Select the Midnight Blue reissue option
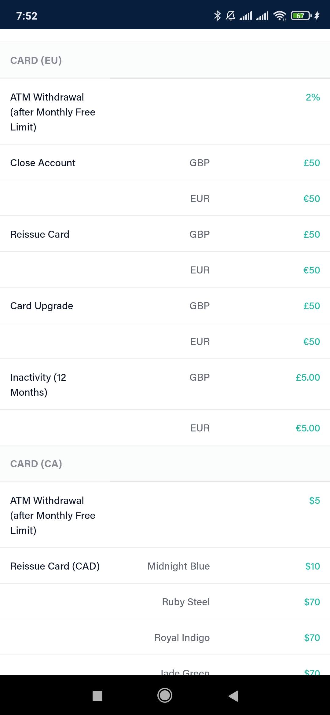The image size is (330, 715). coord(178,566)
